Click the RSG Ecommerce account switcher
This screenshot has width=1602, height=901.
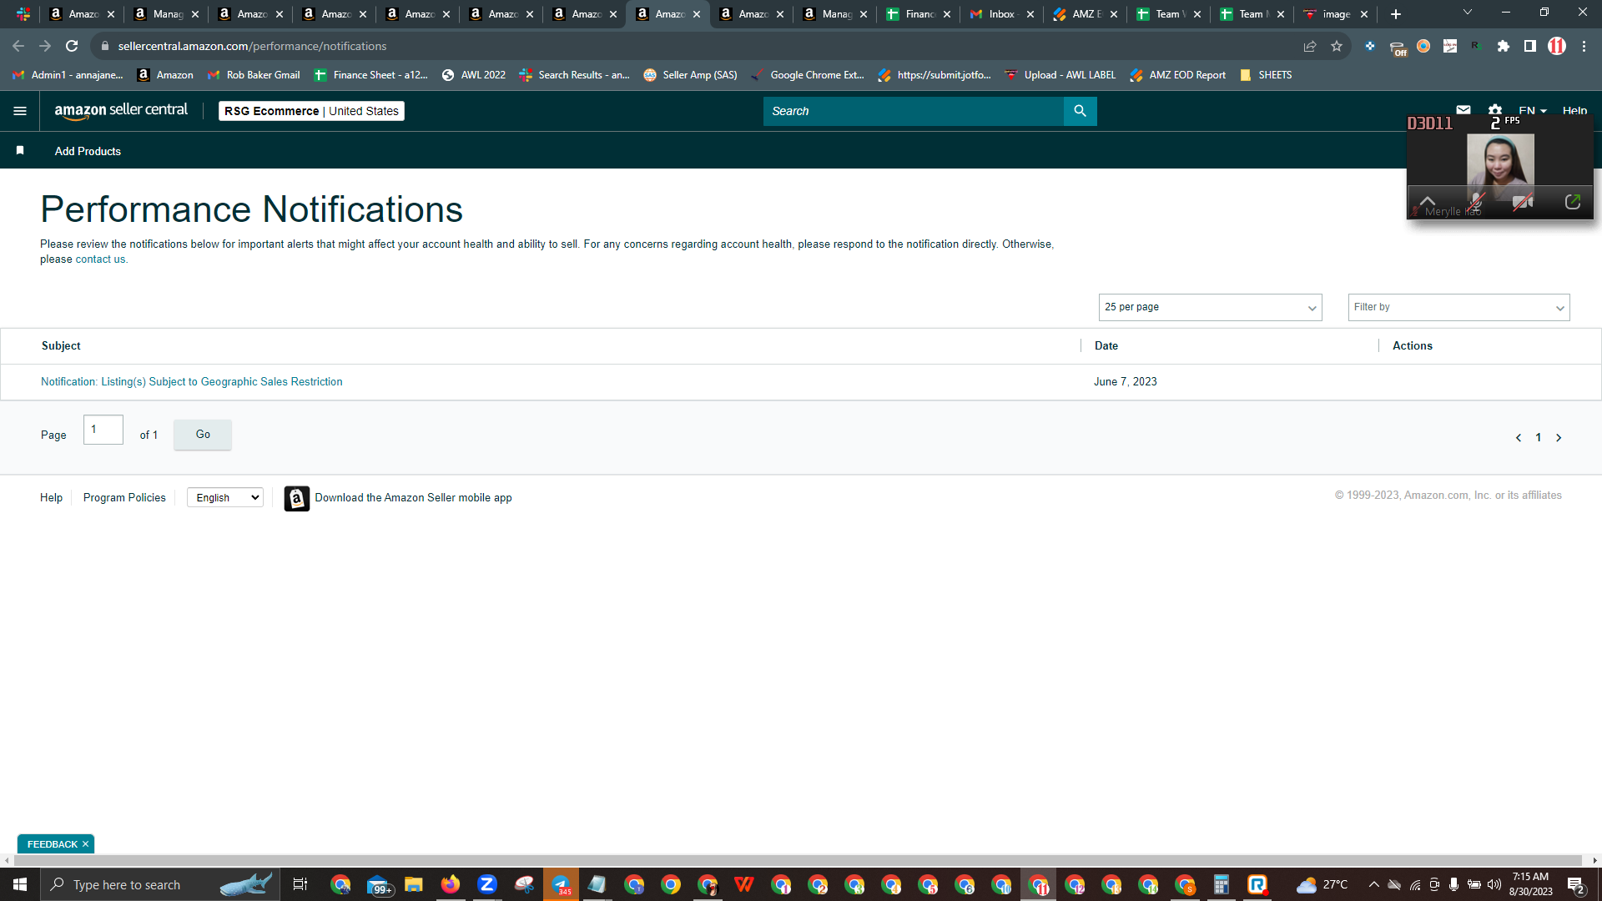coord(311,111)
